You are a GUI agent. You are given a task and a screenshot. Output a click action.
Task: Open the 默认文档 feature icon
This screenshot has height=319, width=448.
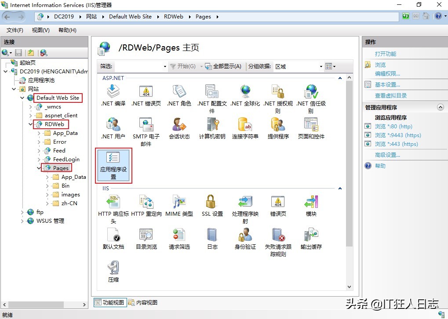(113, 239)
